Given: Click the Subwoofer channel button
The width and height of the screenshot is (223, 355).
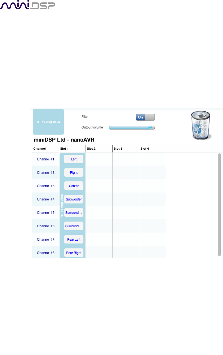Looking at the screenshot, I should (x=74, y=199).
